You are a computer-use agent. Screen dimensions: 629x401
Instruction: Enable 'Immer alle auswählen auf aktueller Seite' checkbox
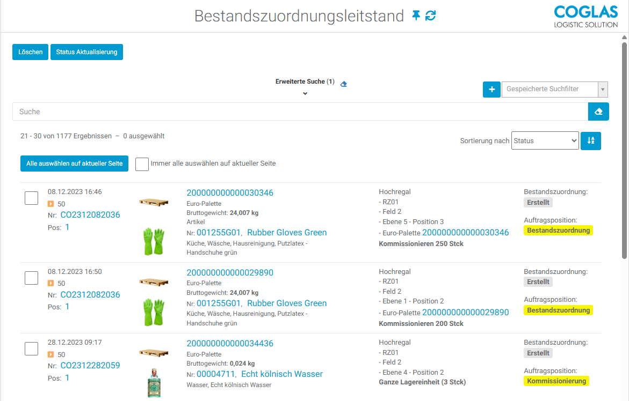[x=142, y=164]
